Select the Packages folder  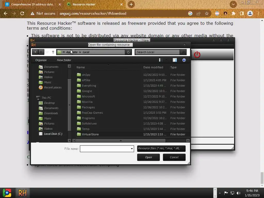point(86,107)
